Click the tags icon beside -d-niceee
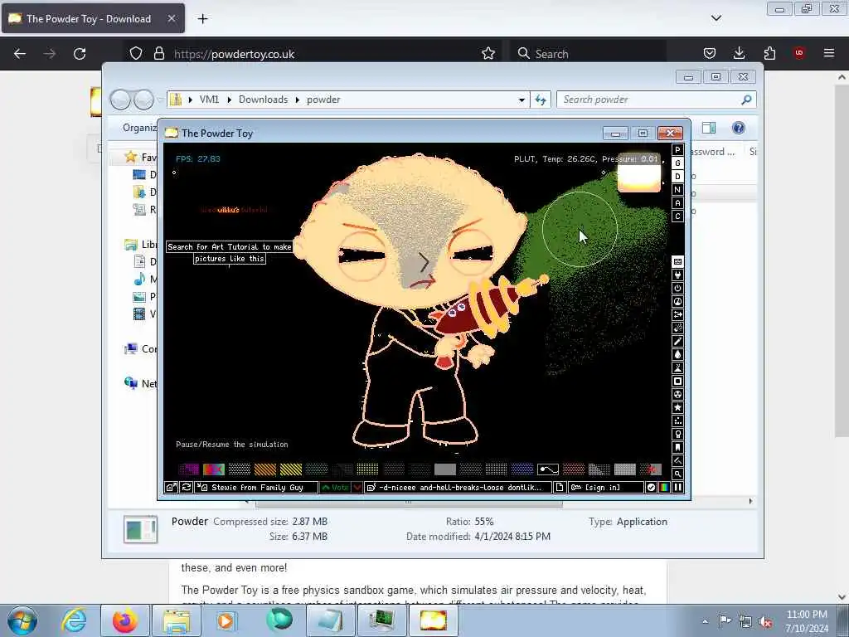 click(371, 488)
